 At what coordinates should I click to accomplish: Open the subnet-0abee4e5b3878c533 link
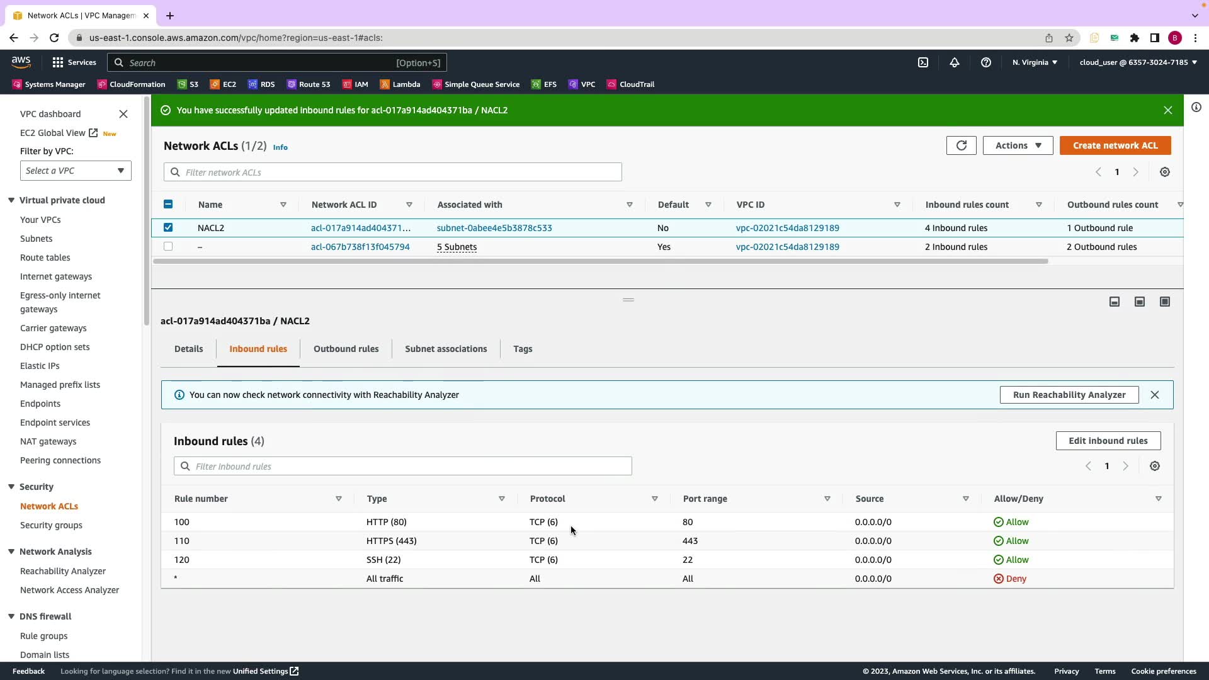(x=494, y=228)
